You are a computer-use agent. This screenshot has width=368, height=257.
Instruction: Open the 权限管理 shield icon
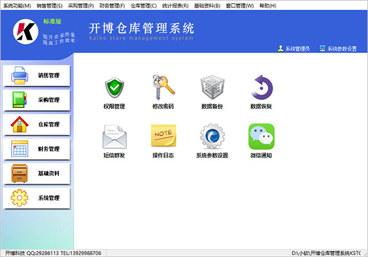tap(114, 88)
